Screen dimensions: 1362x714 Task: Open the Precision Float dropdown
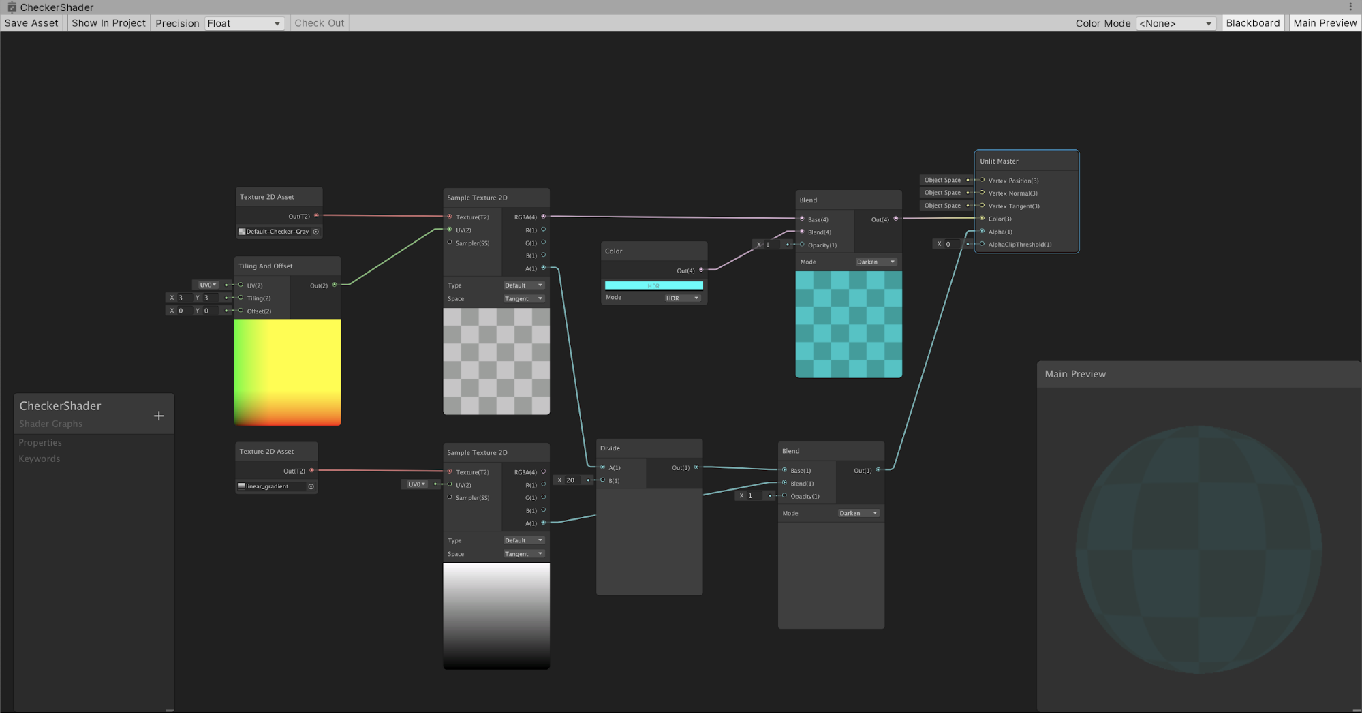click(x=244, y=23)
